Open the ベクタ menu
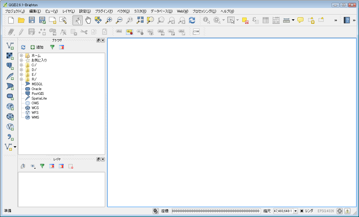Viewport: 359px width, 217px height. point(124,11)
